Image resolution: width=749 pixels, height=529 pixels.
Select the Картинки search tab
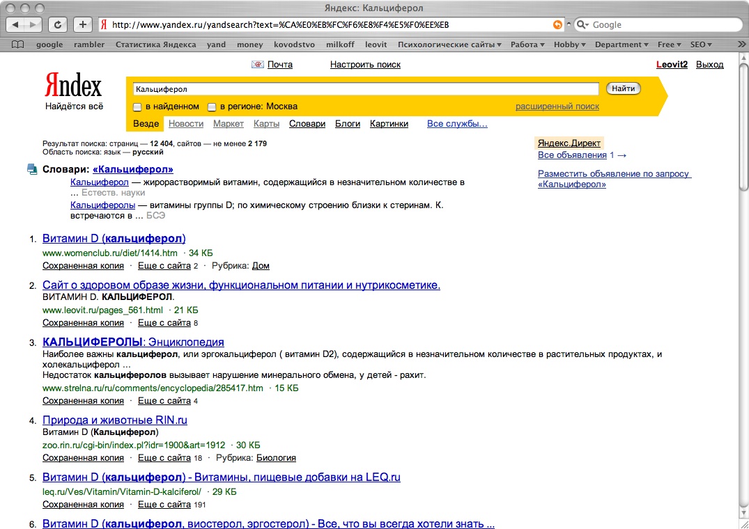(389, 124)
